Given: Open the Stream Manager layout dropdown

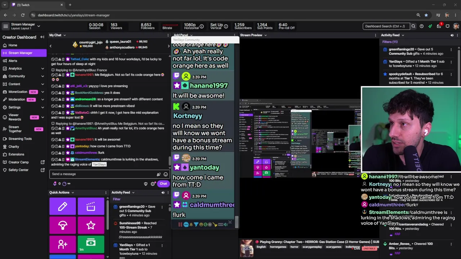Looking at the screenshot, I should pyautogui.click(x=39, y=26).
